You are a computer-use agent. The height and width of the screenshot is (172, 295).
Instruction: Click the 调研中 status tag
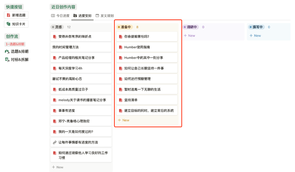[191, 27]
